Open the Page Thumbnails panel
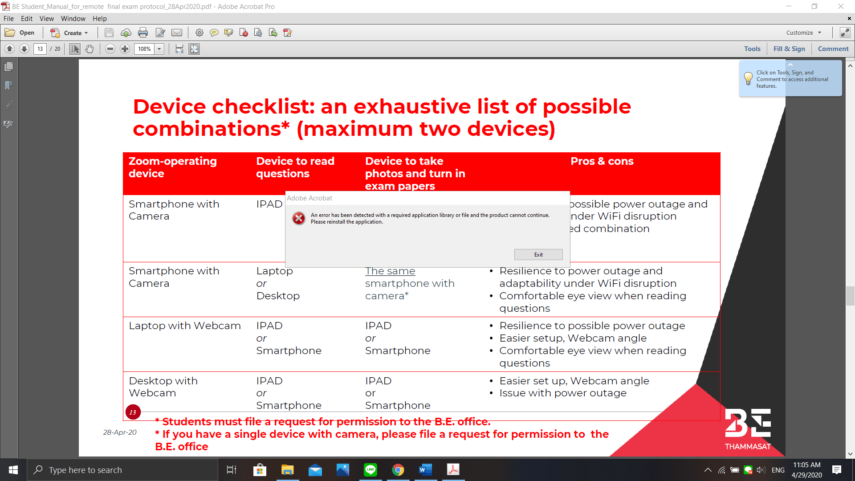The height and width of the screenshot is (481, 855). point(8,67)
